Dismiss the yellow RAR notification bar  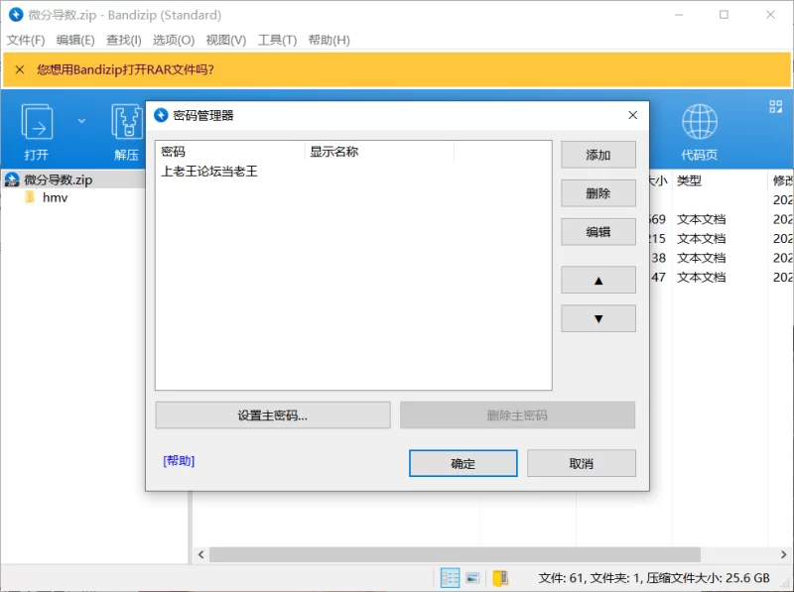tap(20, 69)
